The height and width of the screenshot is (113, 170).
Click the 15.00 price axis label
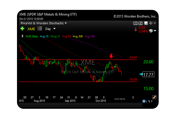click(148, 89)
